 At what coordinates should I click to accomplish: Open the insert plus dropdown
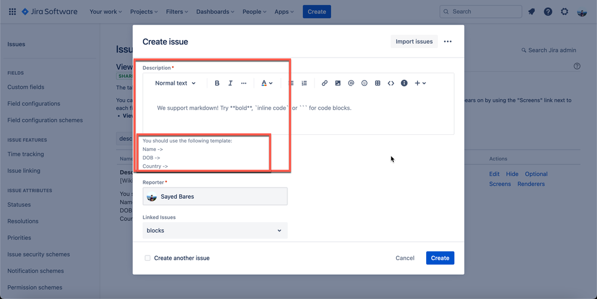(420, 83)
